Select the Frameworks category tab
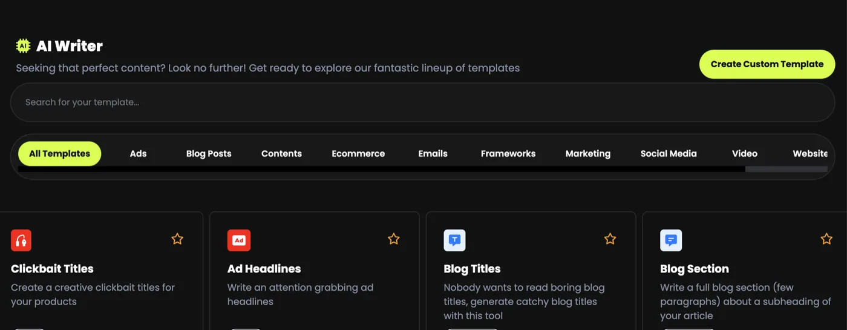This screenshot has height=330, width=847. pos(508,153)
